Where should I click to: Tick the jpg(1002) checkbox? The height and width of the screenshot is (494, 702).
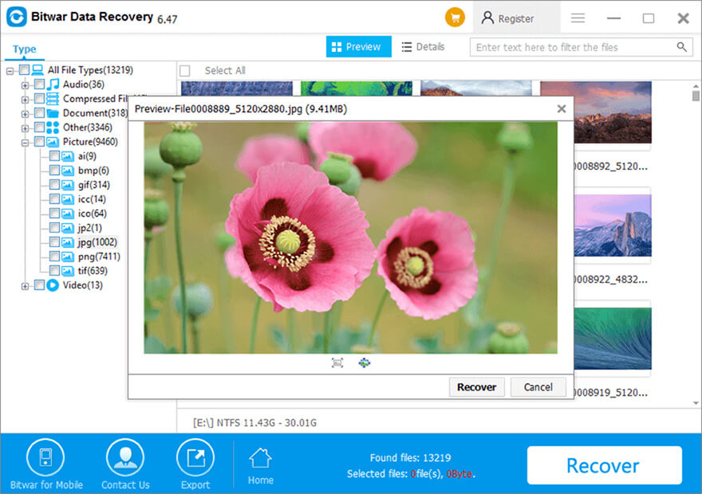(x=54, y=242)
